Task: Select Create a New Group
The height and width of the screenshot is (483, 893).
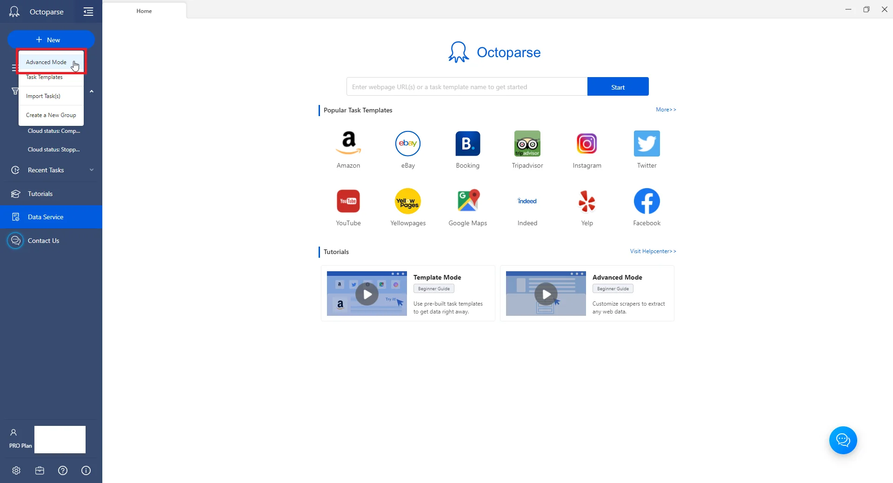Action: 51,115
